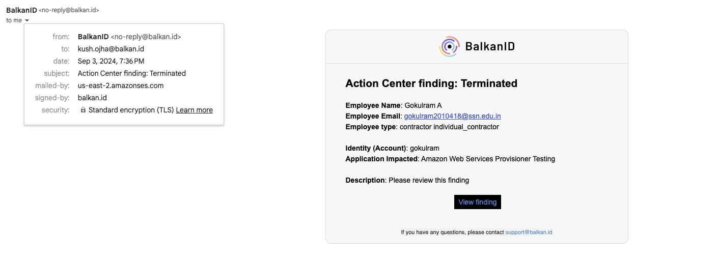
Task: Click the no-reply@balkan.id address in top header
Action: tap(69, 10)
